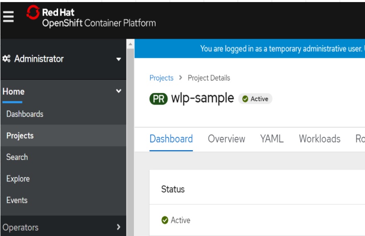The image size is (365, 236).
Task: Click the Projects breadcrumb link
Action: 161,78
